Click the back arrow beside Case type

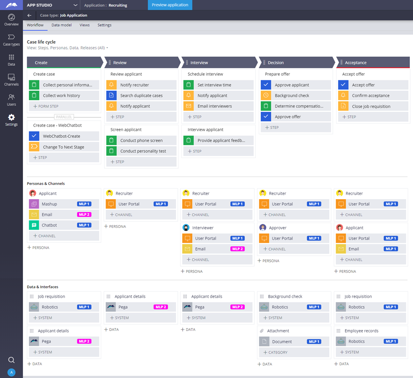pos(29,15)
